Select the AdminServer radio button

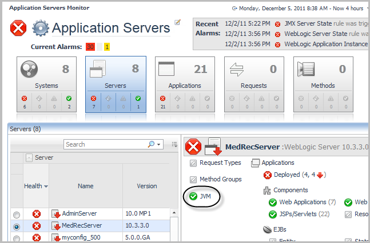point(17,214)
